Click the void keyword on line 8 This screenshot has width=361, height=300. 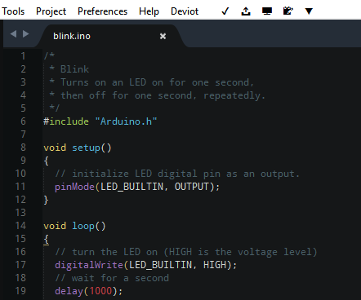pos(55,148)
